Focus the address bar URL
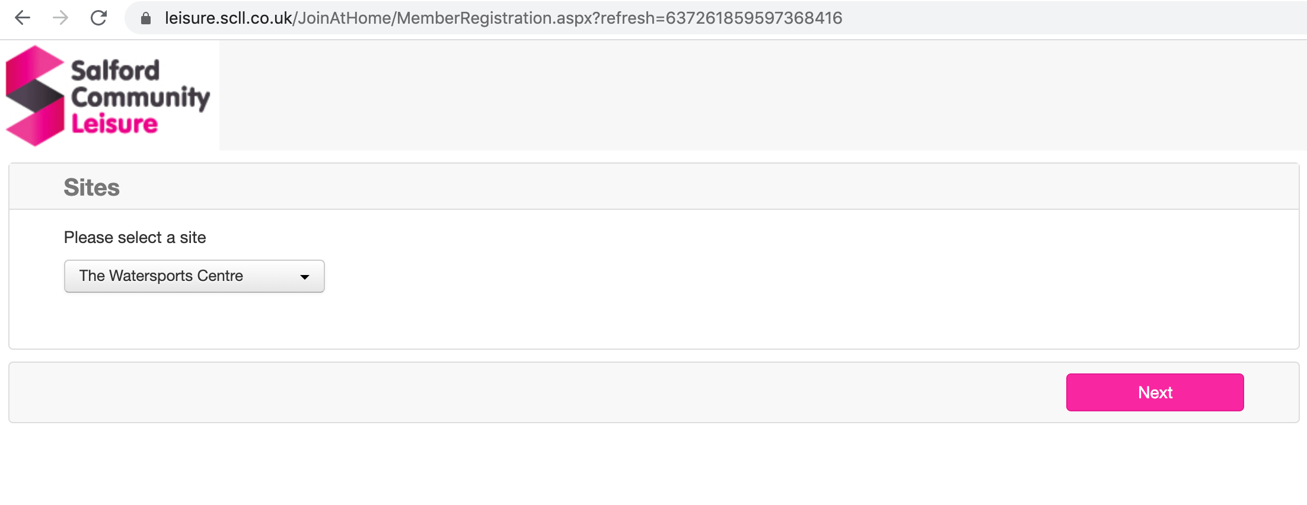Screen dimensions: 1307x505 (503, 18)
